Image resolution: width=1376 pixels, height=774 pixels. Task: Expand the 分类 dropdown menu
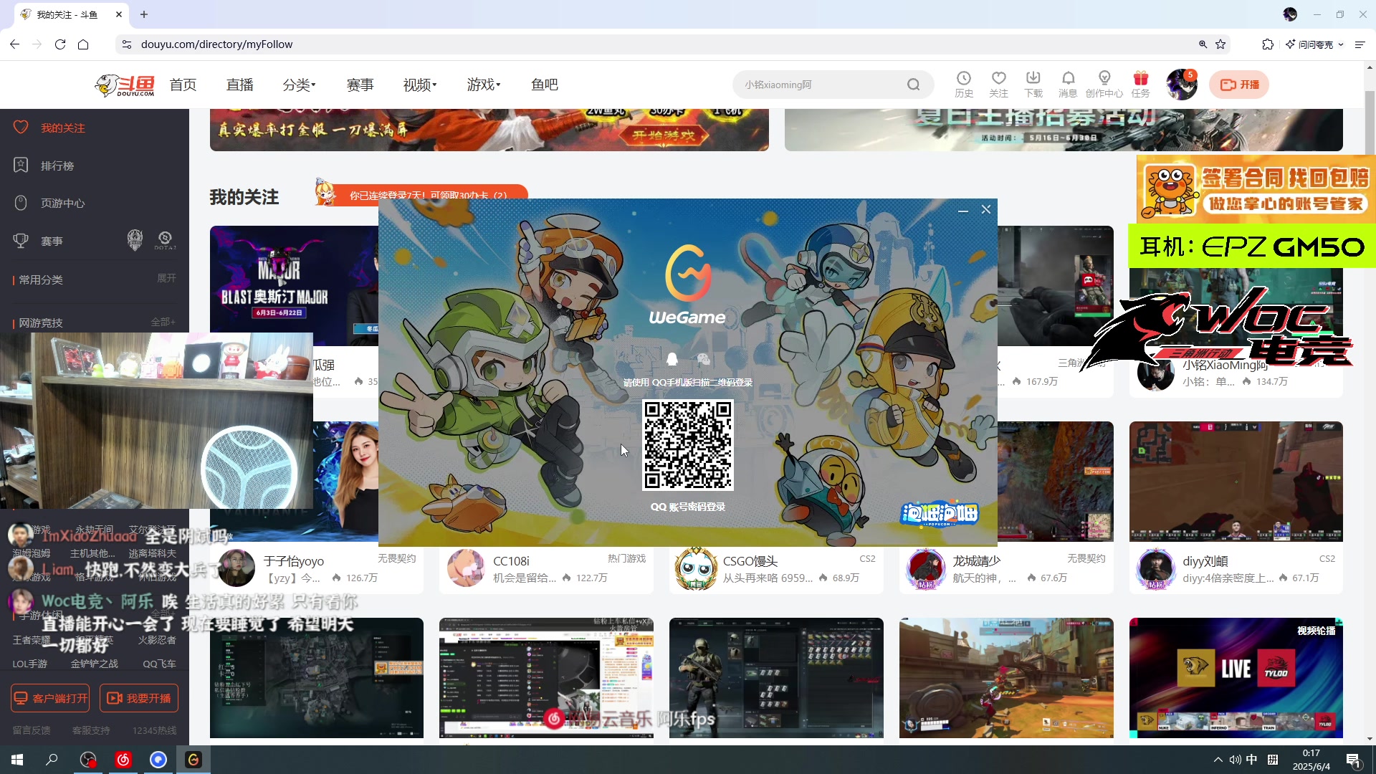pyautogui.click(x=299, y=85)
